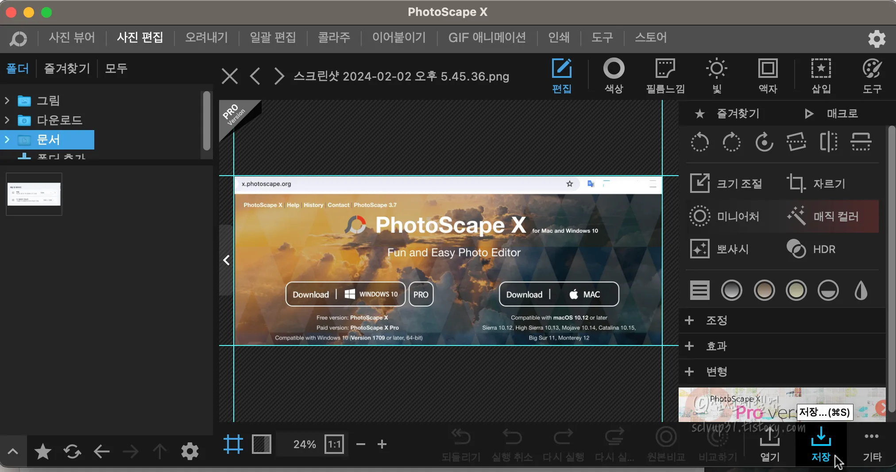This screenshot has width=896, height=472.
Task: Switch to 콜라주 tab
Action: [334, 38]
